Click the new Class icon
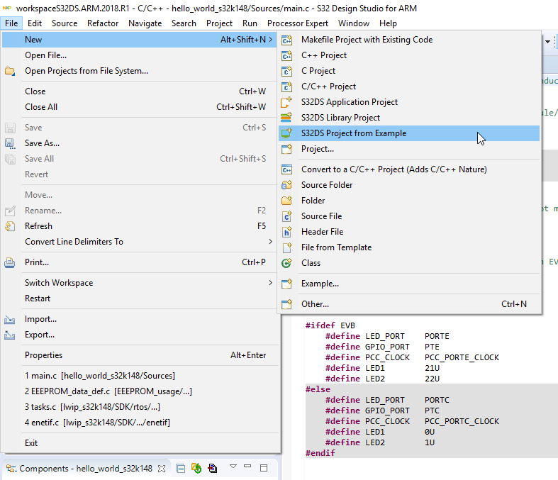This screenshot has height=480, width=558. (287, 263)
